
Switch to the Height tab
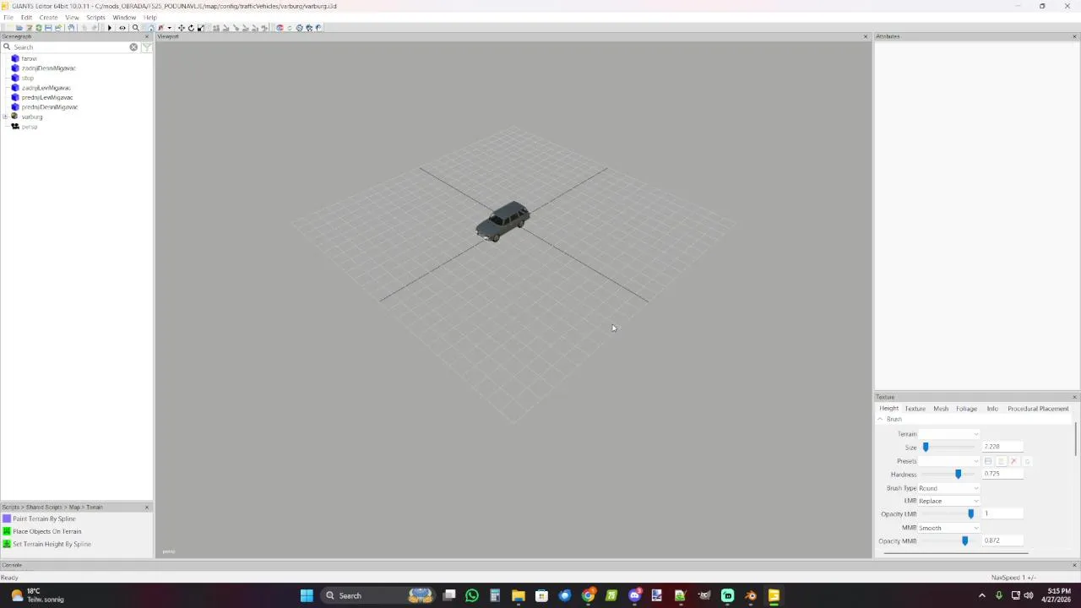(x=888, y=409)
